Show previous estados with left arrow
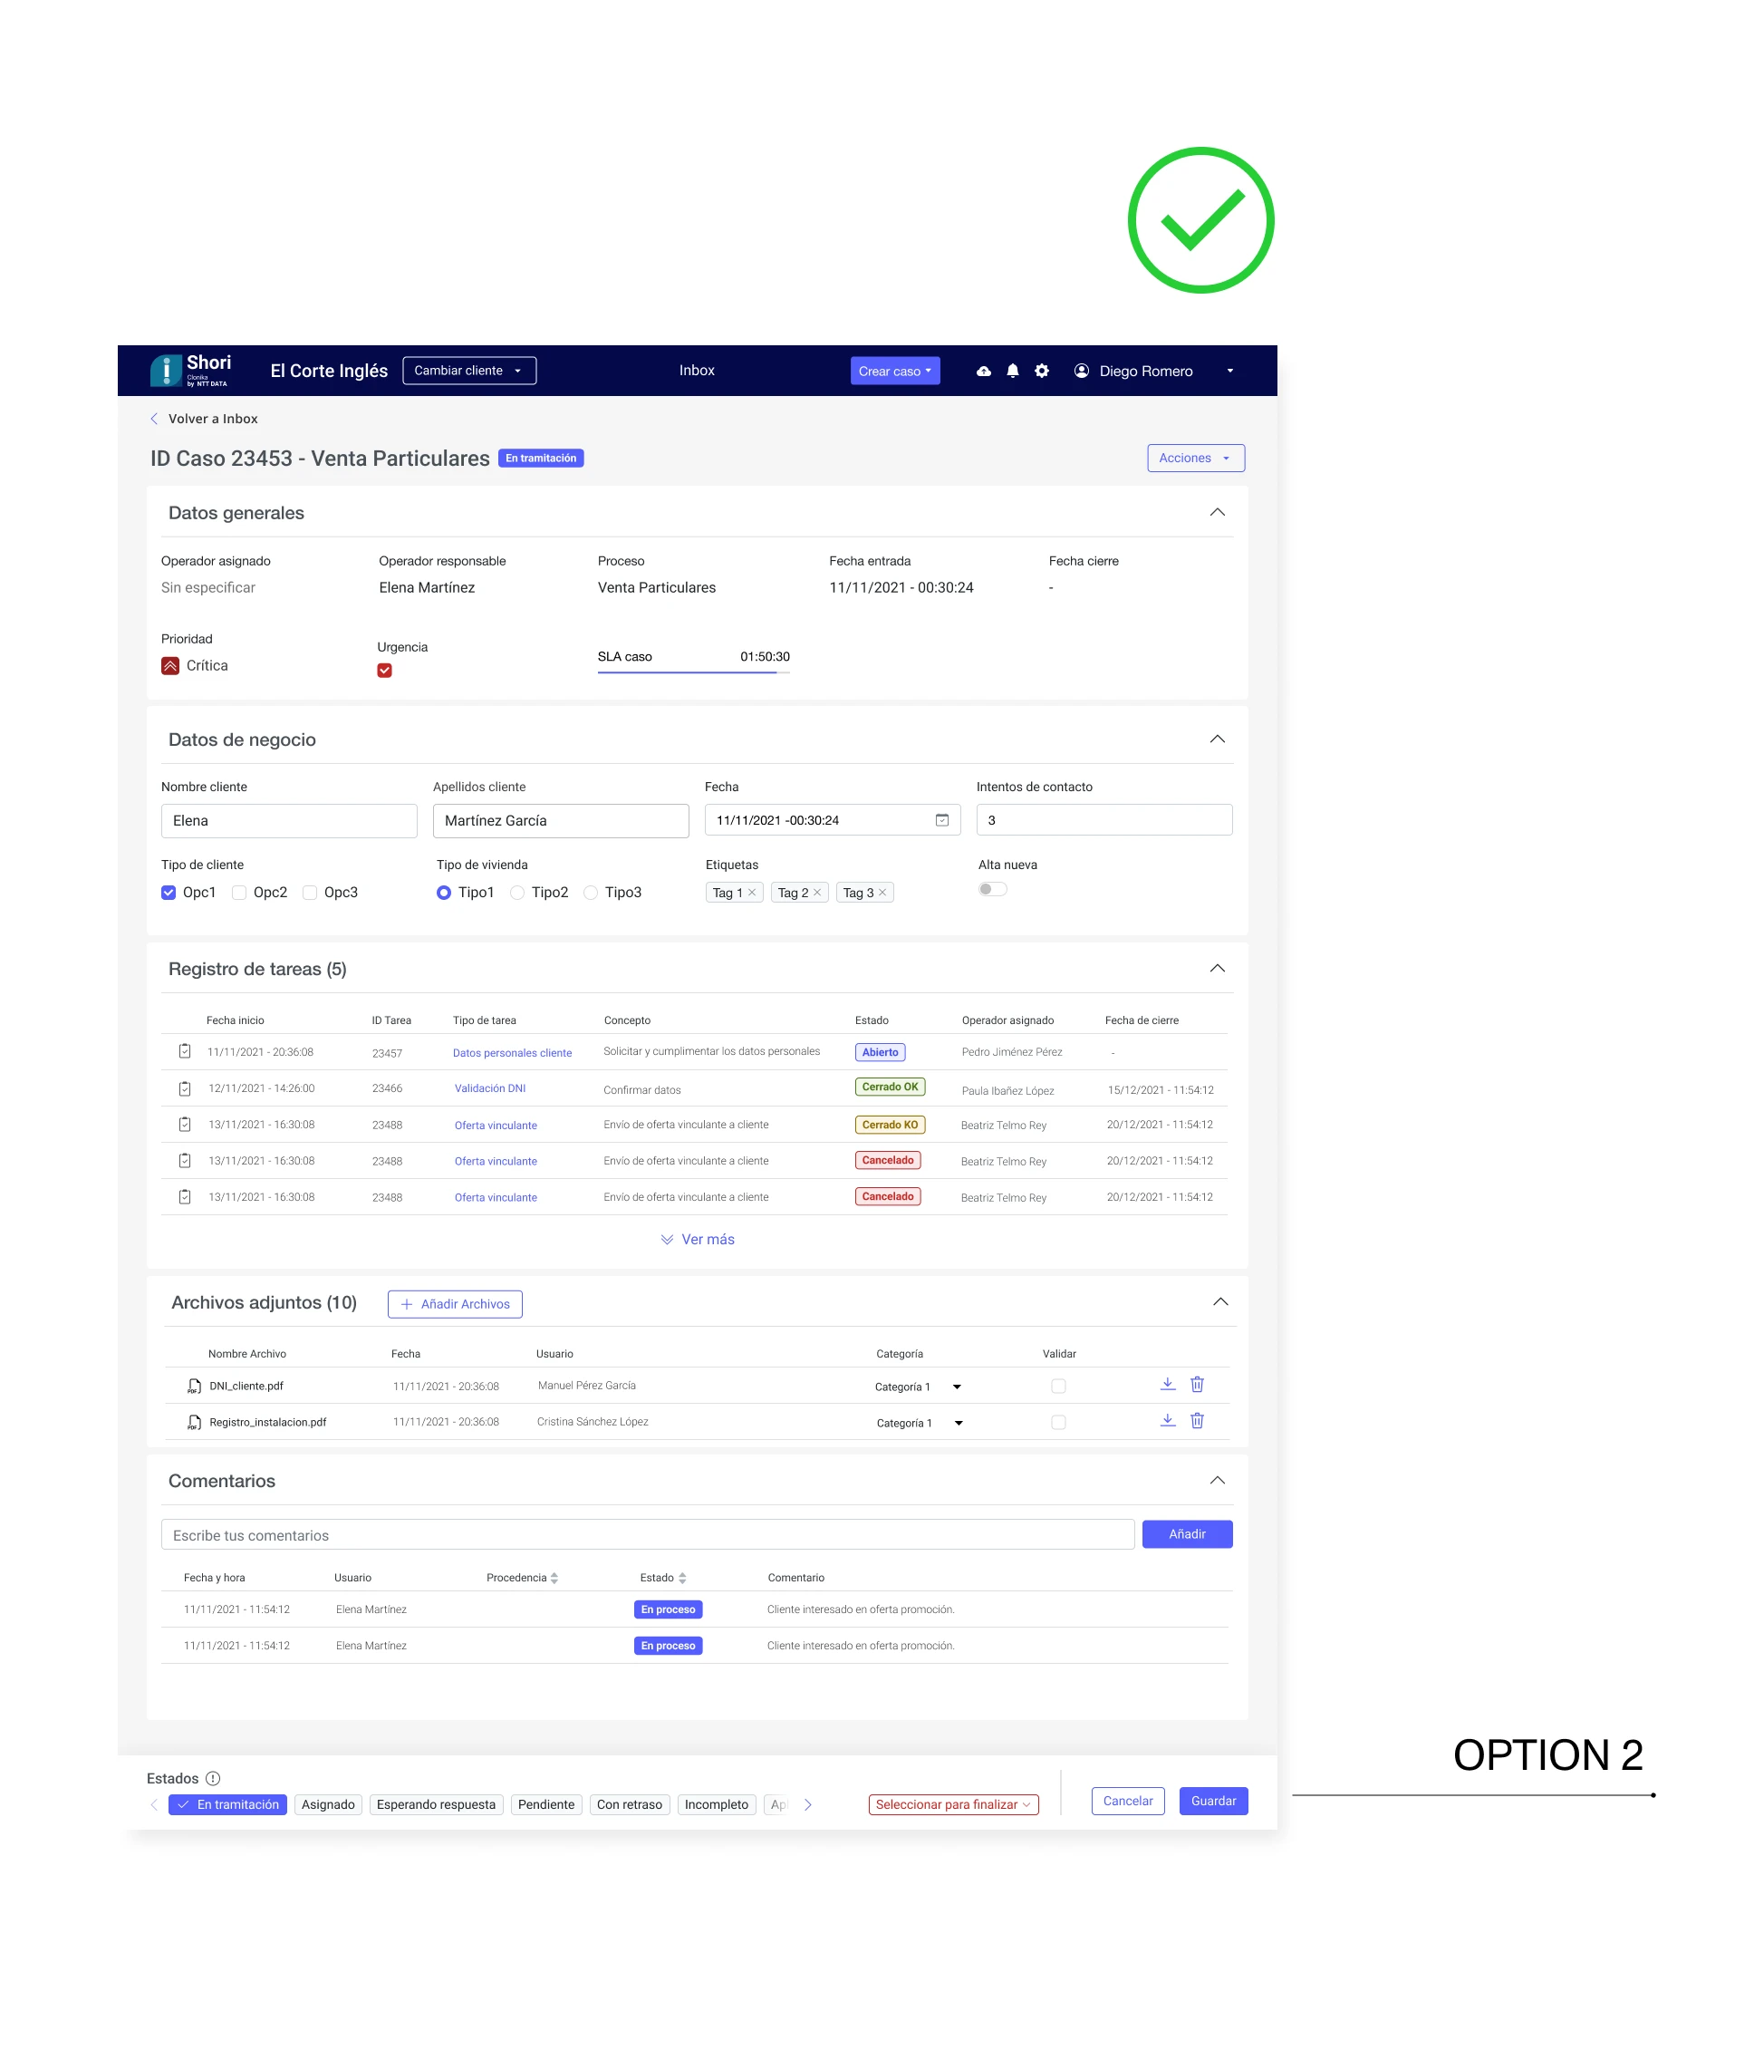Screen dimensions: 1754x2049 tap(154, 1804)
